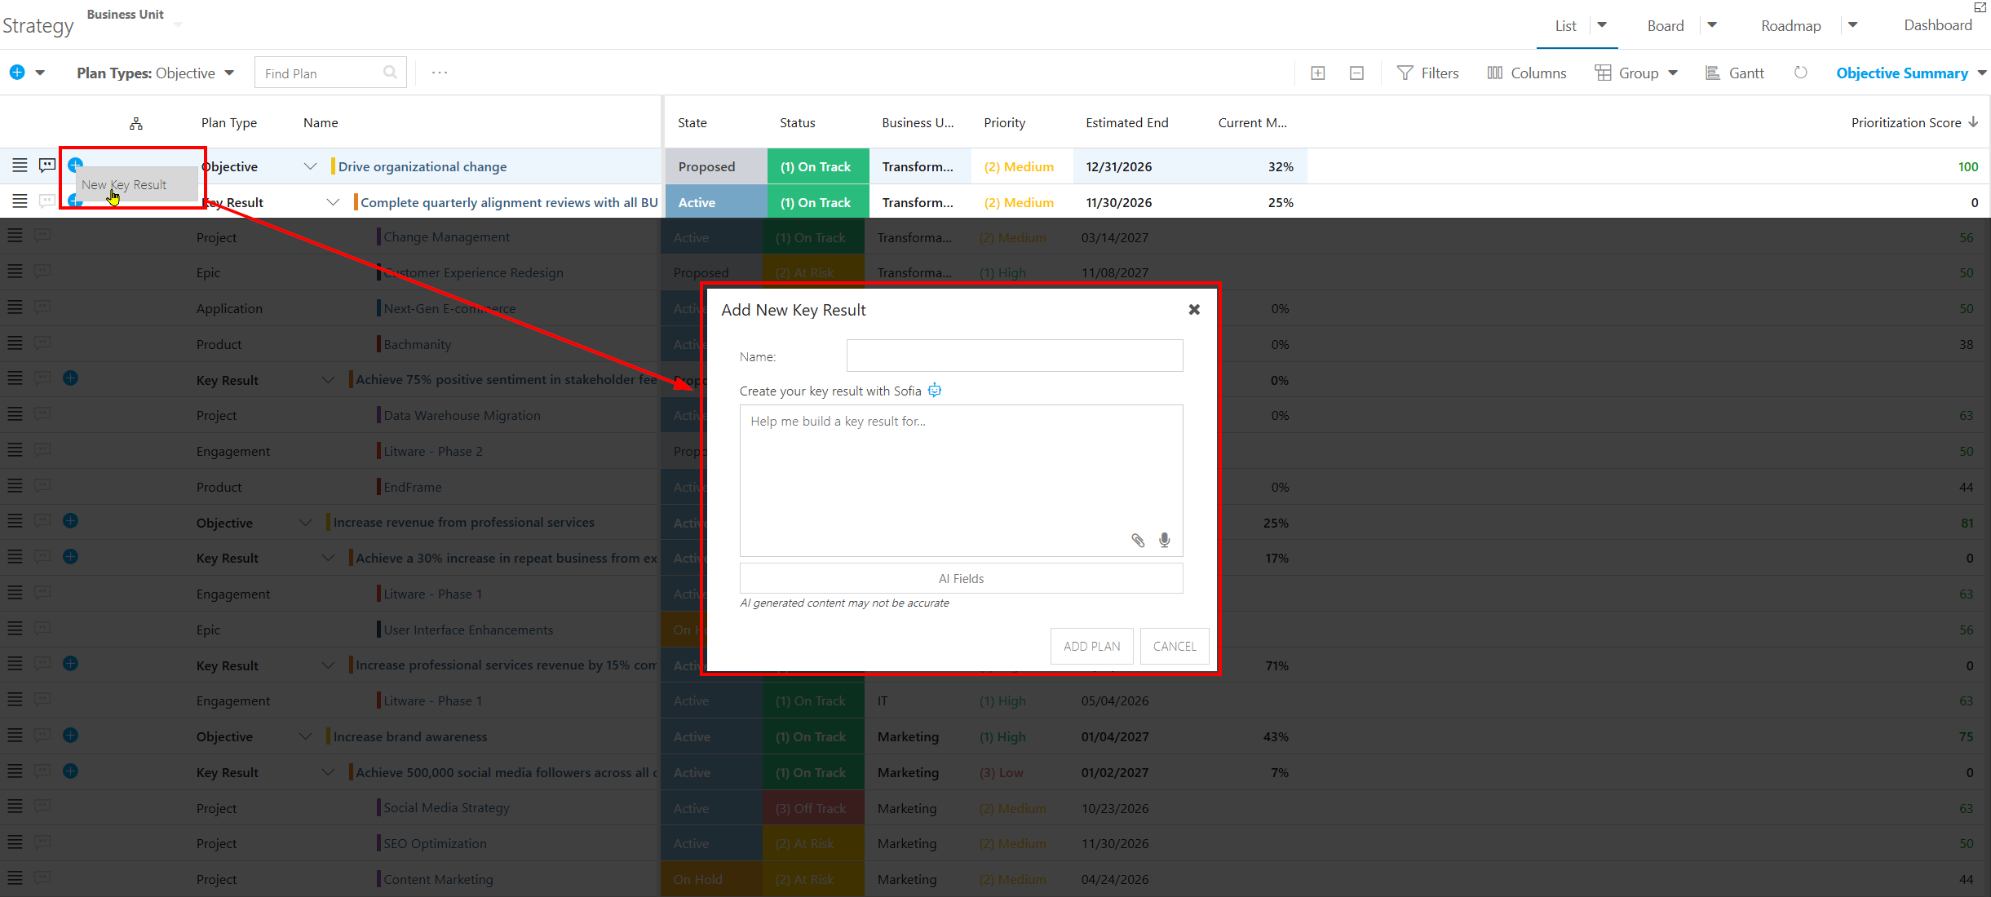Open the expand all rows icon
Image resolution: width=1991 pixels, height=897 pixels.
pyautogui.click(x=1317, y=73)
